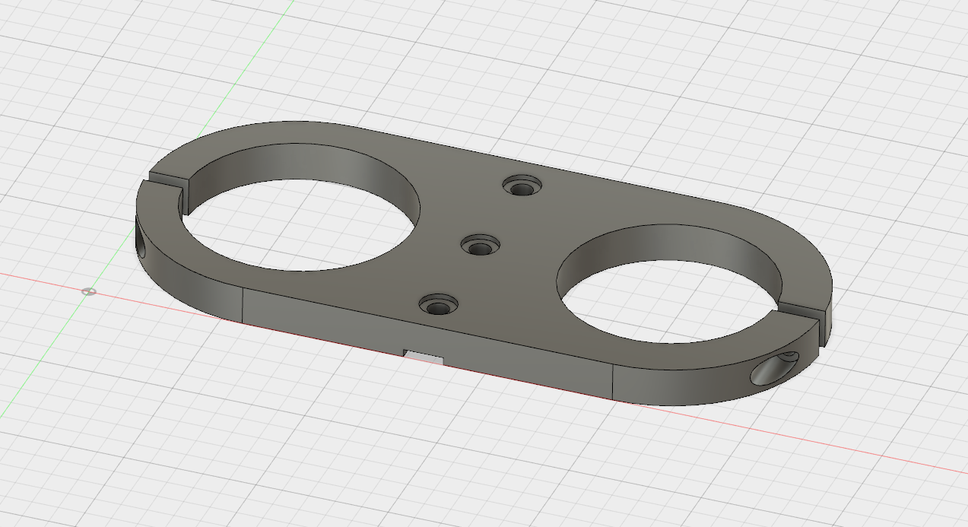Select the side bolt hole at left end
This screenshot has width=968, height=527.
143,243
